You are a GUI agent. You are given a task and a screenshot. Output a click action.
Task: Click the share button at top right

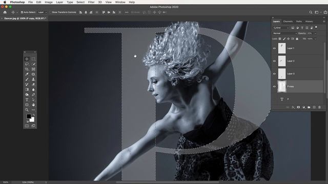tap(325, 12)
